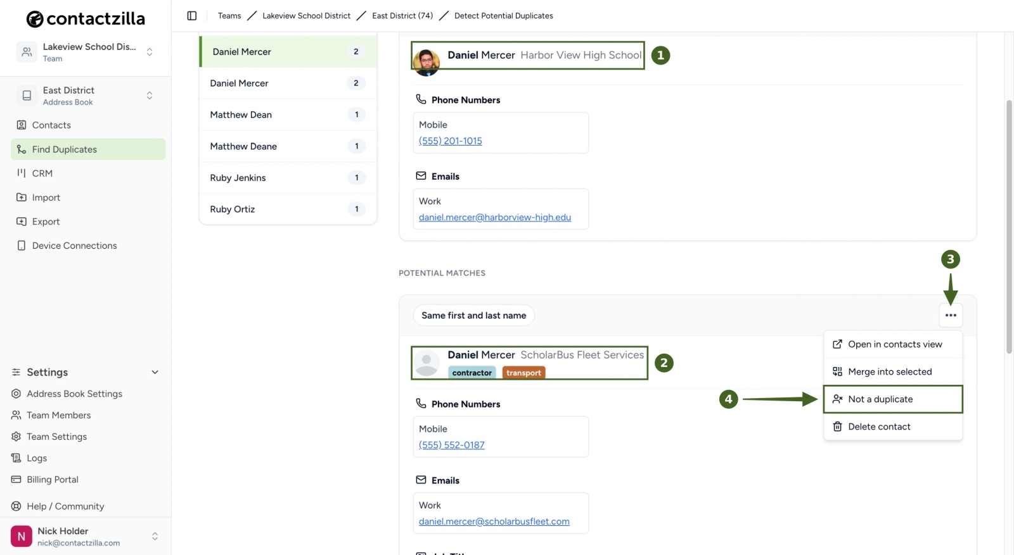
Task: Email daniel.mercer@harborview-high.edu
Action: coord(495,217)
